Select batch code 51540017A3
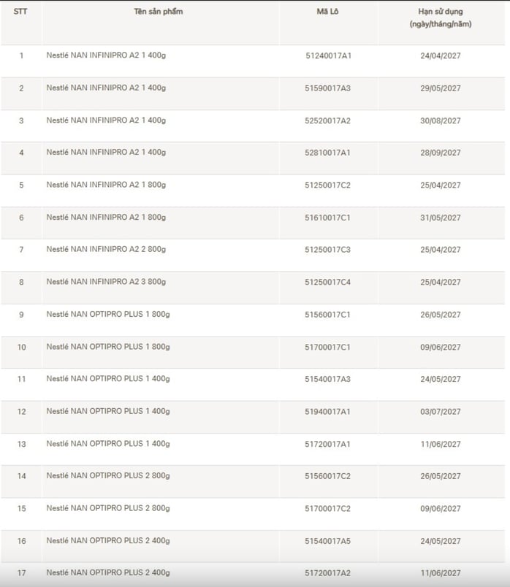Screen dimensions: 510x587 328,379
